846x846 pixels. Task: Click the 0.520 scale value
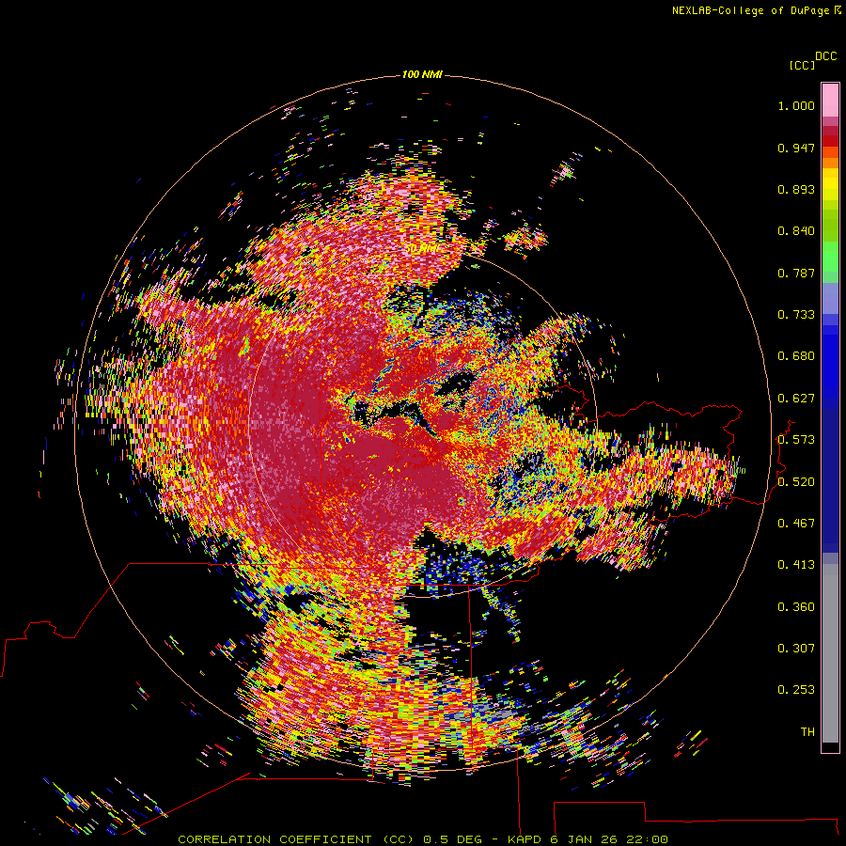click(x=796, y=482)
